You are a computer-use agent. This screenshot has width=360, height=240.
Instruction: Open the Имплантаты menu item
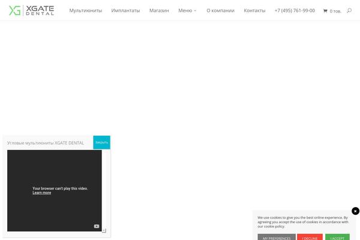pos(125,11)
